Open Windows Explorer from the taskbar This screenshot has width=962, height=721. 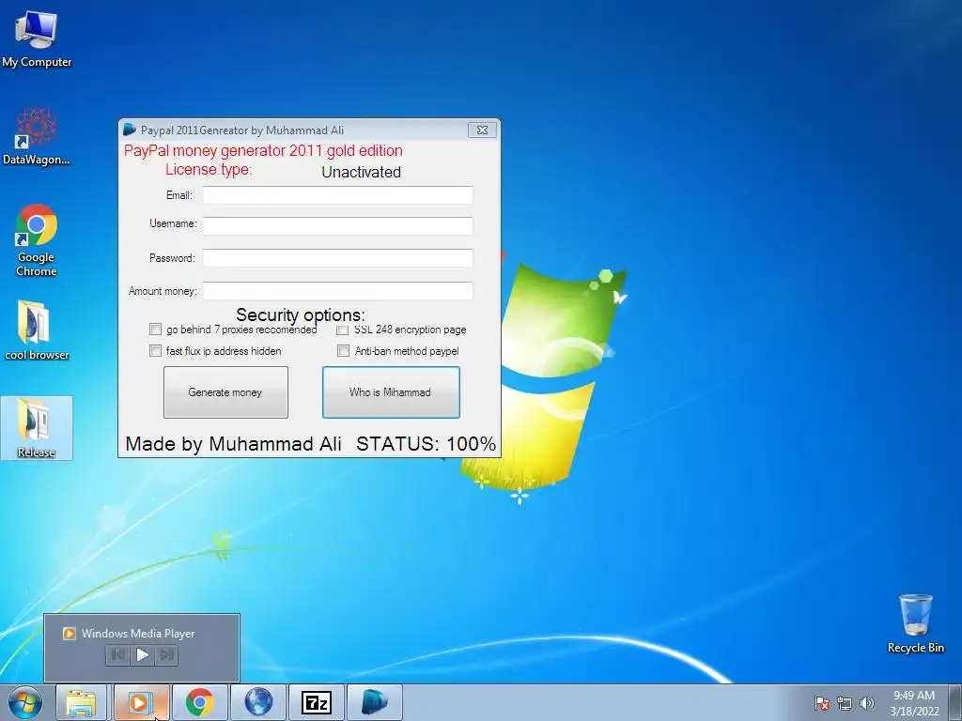tap(81, 702)
